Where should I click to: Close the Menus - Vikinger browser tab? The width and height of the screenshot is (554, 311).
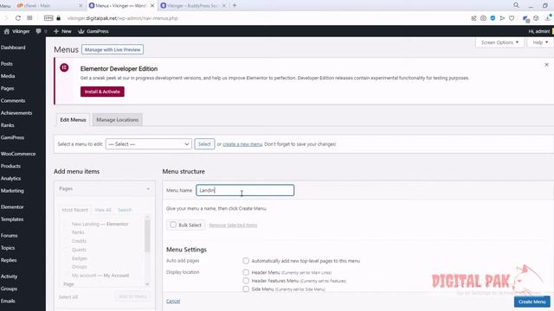pos(152,6)
